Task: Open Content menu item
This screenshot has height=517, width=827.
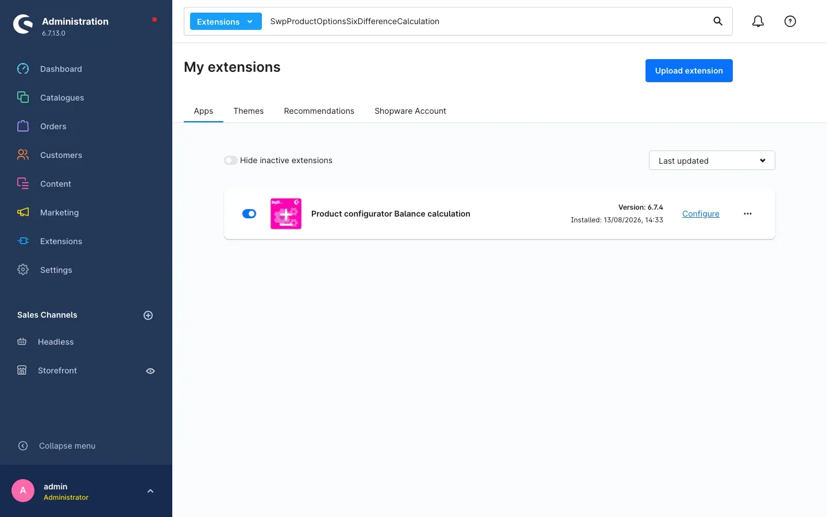Action: point(56,184)
